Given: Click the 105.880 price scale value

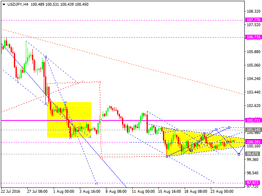Looking at the screenshot, I should tap(253, 52).
